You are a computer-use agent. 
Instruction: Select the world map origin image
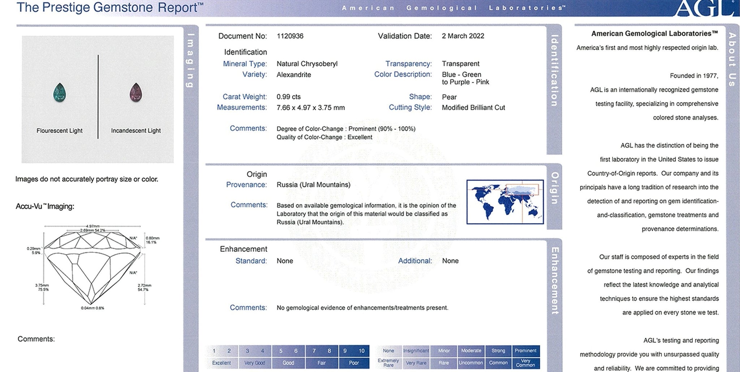click(x=505, y=202)
